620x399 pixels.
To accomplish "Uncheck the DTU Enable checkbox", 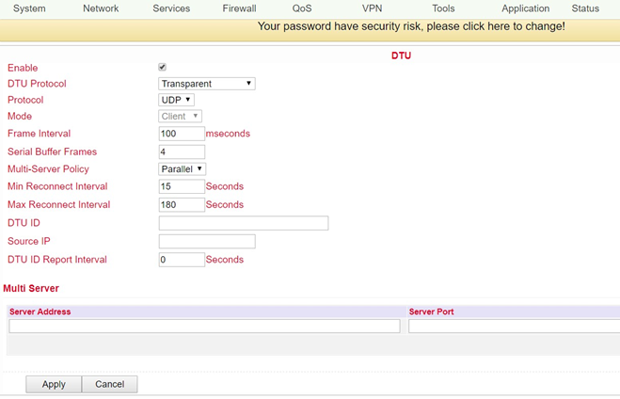I will coord(162,67).
